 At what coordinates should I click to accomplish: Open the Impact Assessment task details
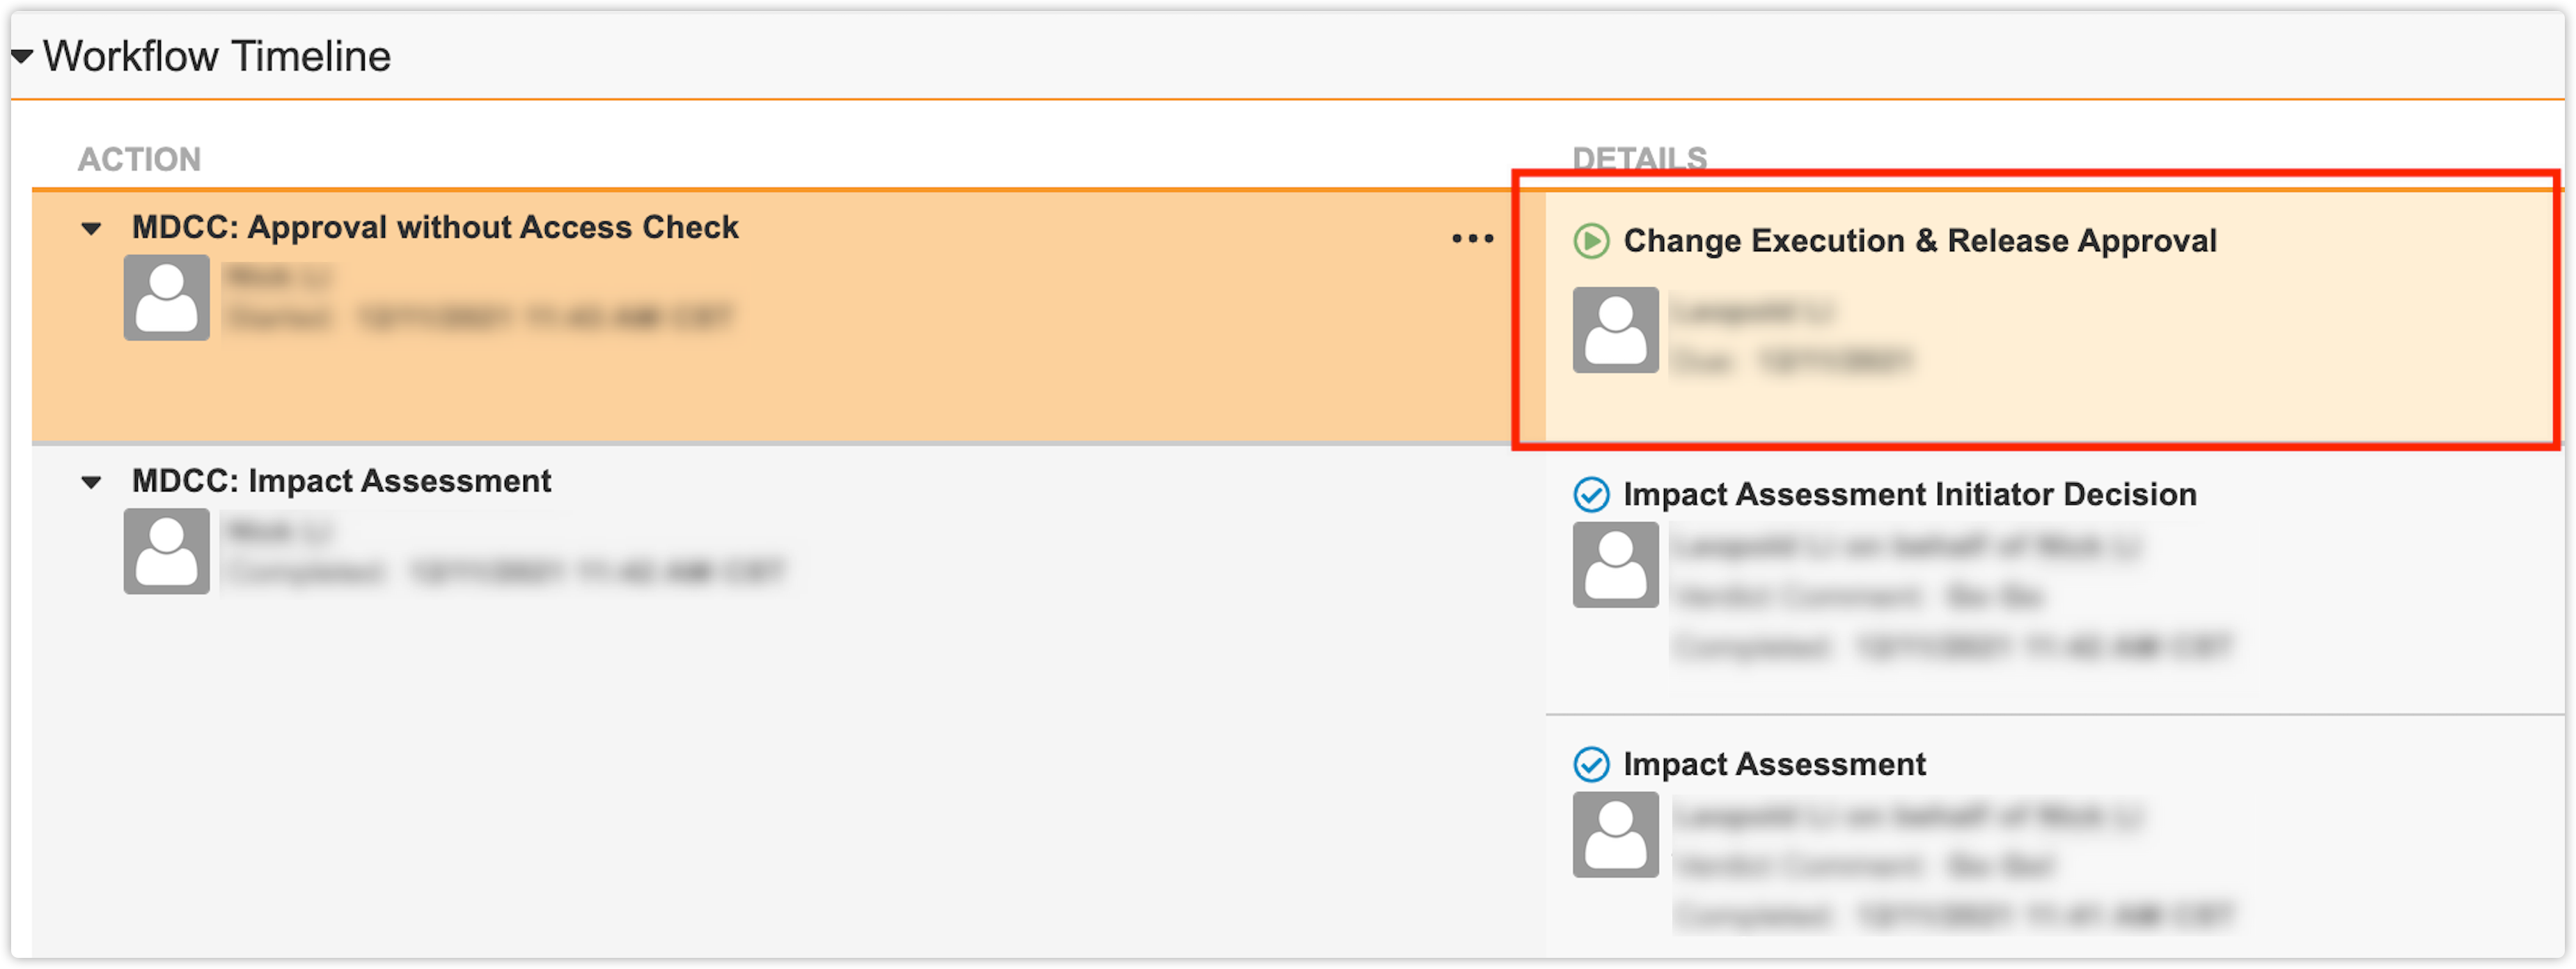[x=1773, y=764]
